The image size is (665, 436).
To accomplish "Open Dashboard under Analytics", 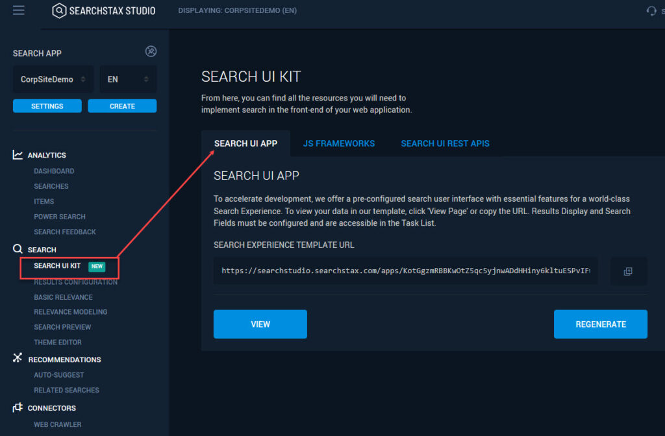I will tap(54, 171).
